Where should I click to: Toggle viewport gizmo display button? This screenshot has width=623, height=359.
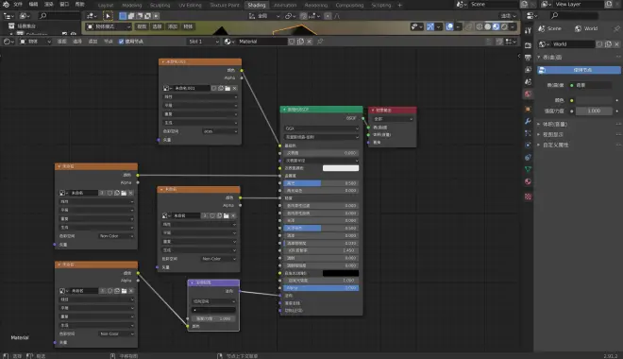(x=430, y=26)
